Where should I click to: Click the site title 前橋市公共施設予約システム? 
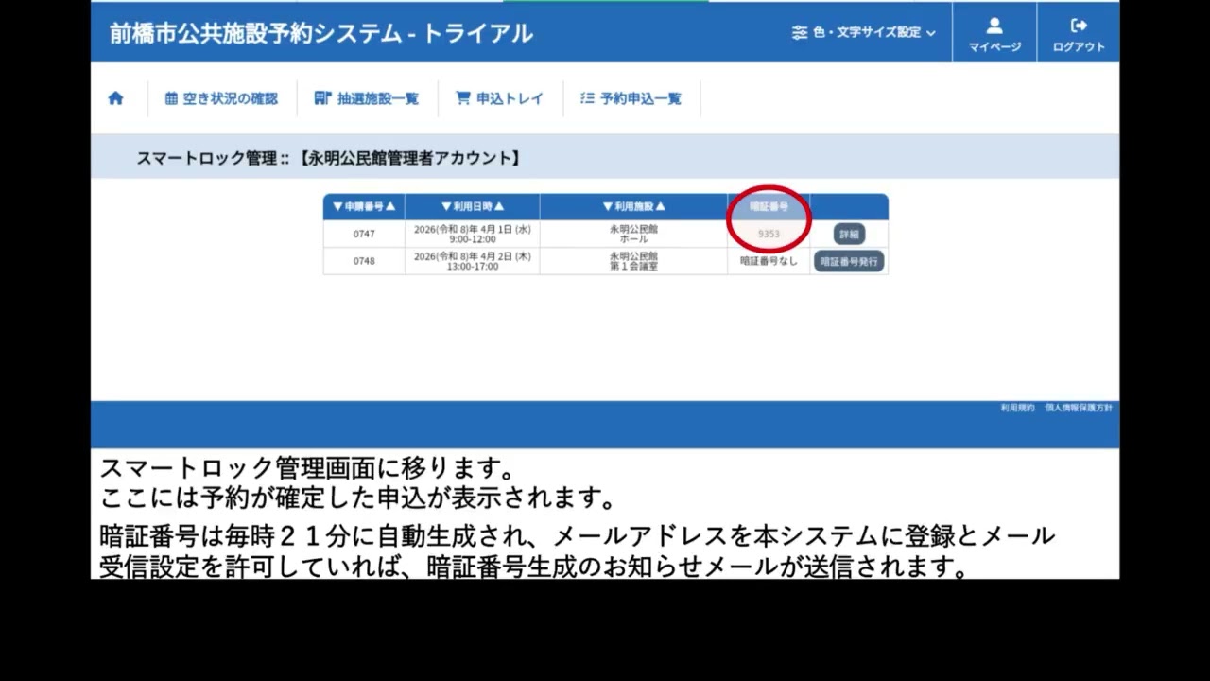click(x=321, y=33)
